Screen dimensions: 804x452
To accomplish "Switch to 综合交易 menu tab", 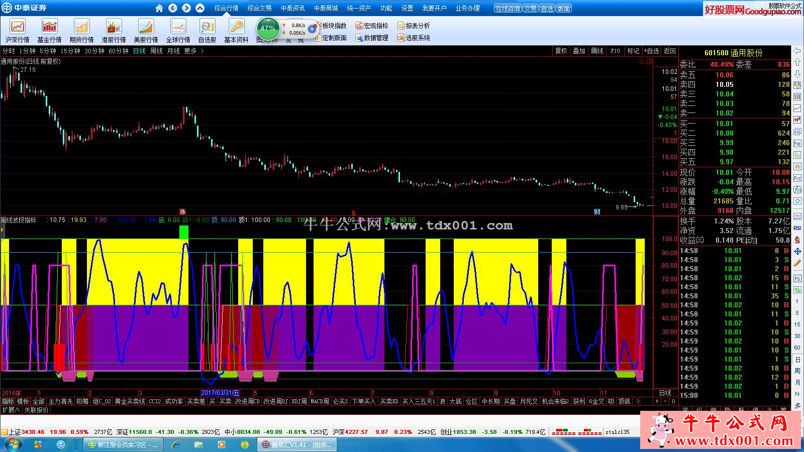I will click(259, 9).
